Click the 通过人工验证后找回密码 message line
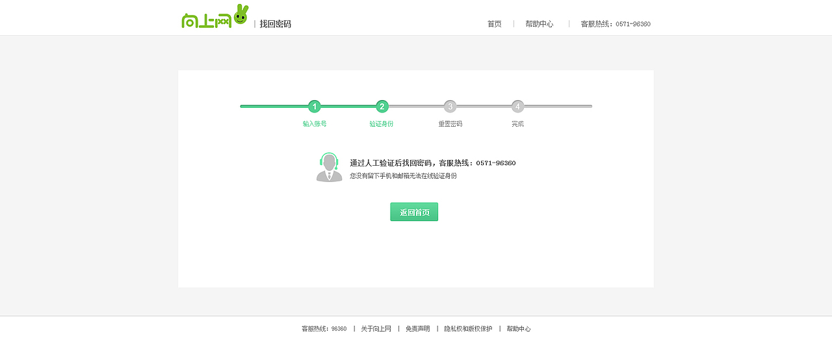Image resolution: width=832 pixels, height=340 pixels. coord(433,163)
